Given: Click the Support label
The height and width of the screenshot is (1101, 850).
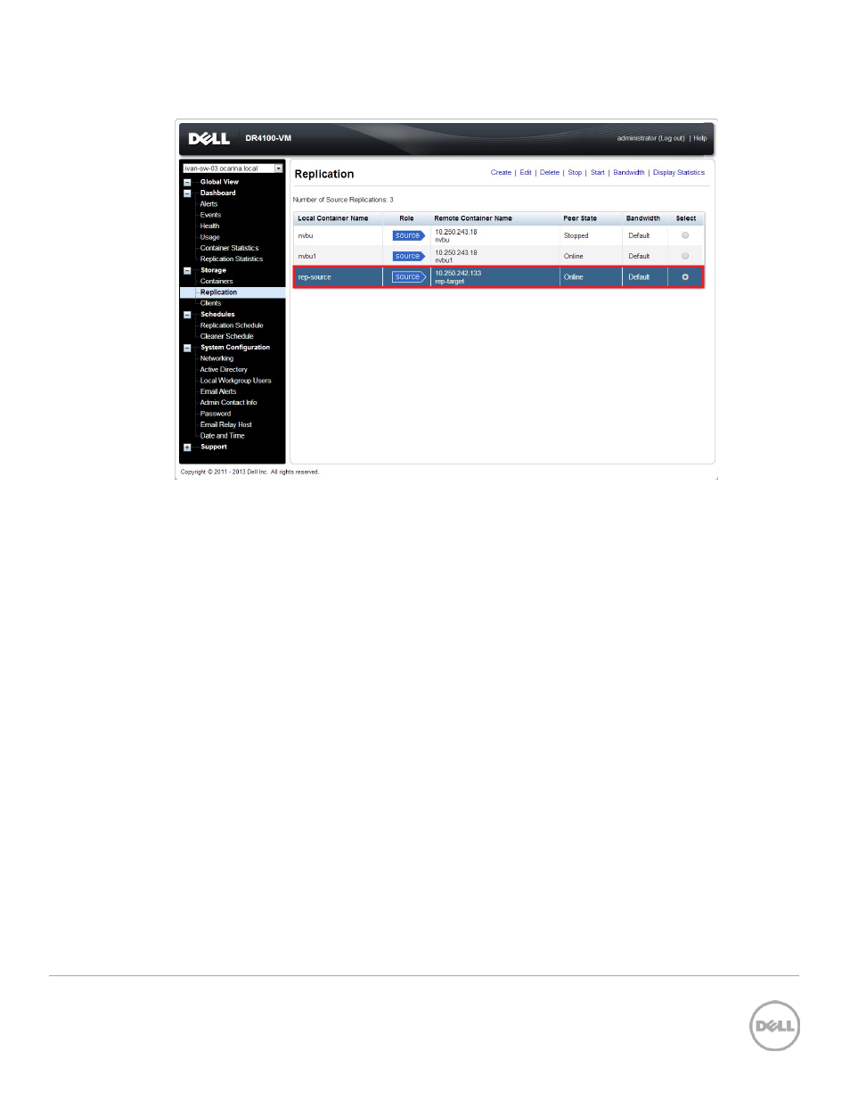Looking at the screenshot, I should (213, 447).
